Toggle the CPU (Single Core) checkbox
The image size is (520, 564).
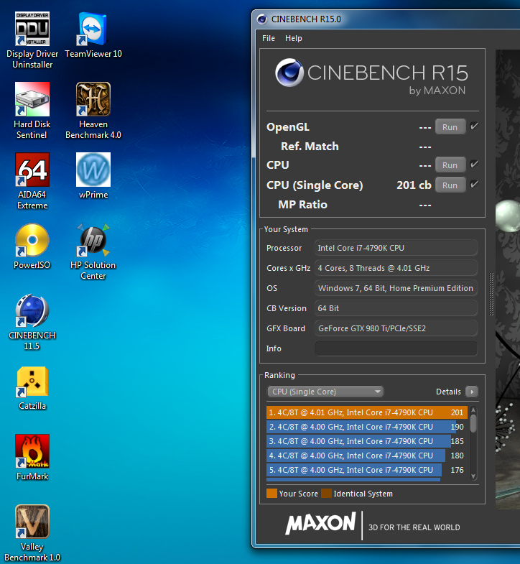point(474,185)
